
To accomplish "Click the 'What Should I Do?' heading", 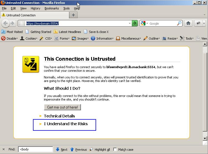I will (62, 88).
